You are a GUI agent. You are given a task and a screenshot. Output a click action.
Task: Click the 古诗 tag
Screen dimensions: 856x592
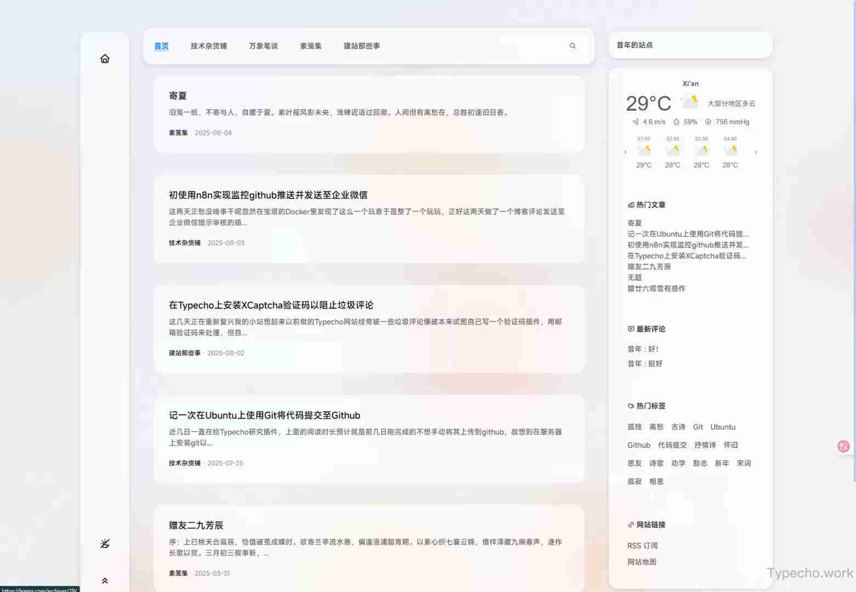pos(678,427)
